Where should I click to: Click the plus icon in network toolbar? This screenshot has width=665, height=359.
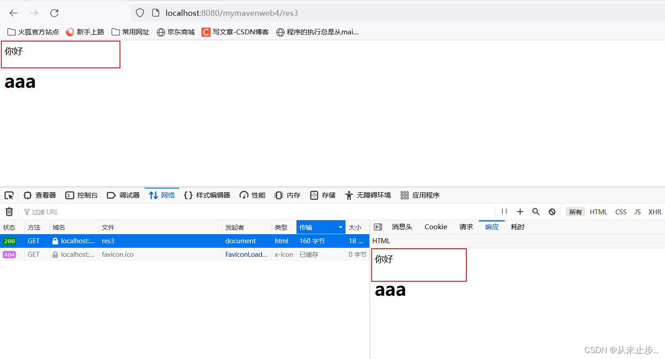point(520,212)
